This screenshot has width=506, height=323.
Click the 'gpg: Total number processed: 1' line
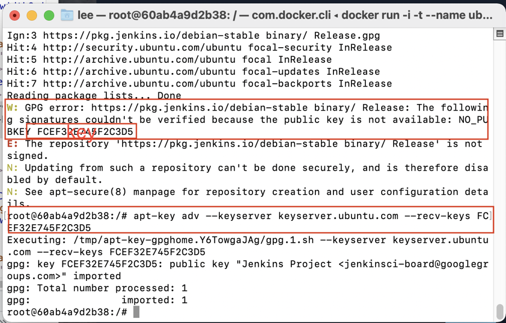pos(97,288)
